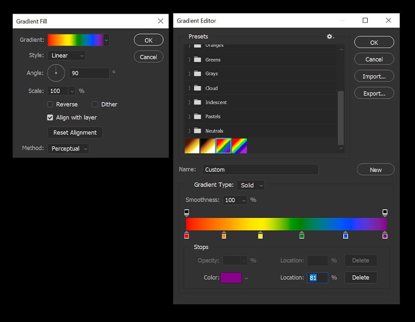Image resolution: width=415 pixels, height=322 pixels.
Task: Select the red color stop below the gradient bar
Action: (x=187, y=236)
